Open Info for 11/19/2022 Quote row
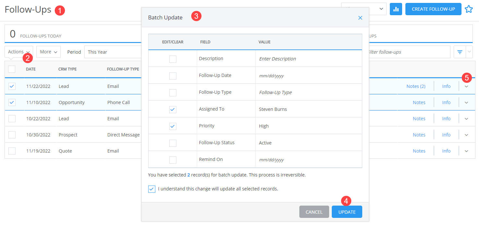The width and height of the screenshot is (479, 225). point(446,151)
